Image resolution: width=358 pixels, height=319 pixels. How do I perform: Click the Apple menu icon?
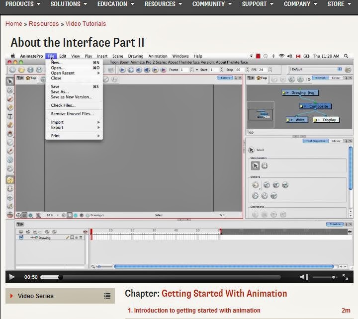click(x=13, y=56)
